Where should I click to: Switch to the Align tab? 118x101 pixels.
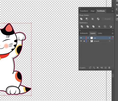coord(93,11)
